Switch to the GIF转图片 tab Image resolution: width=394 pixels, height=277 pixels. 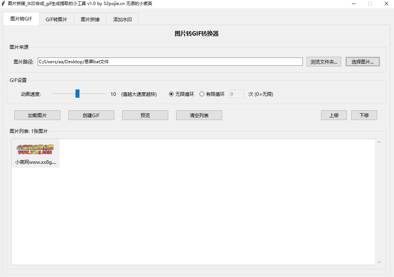tap(56, 19)
